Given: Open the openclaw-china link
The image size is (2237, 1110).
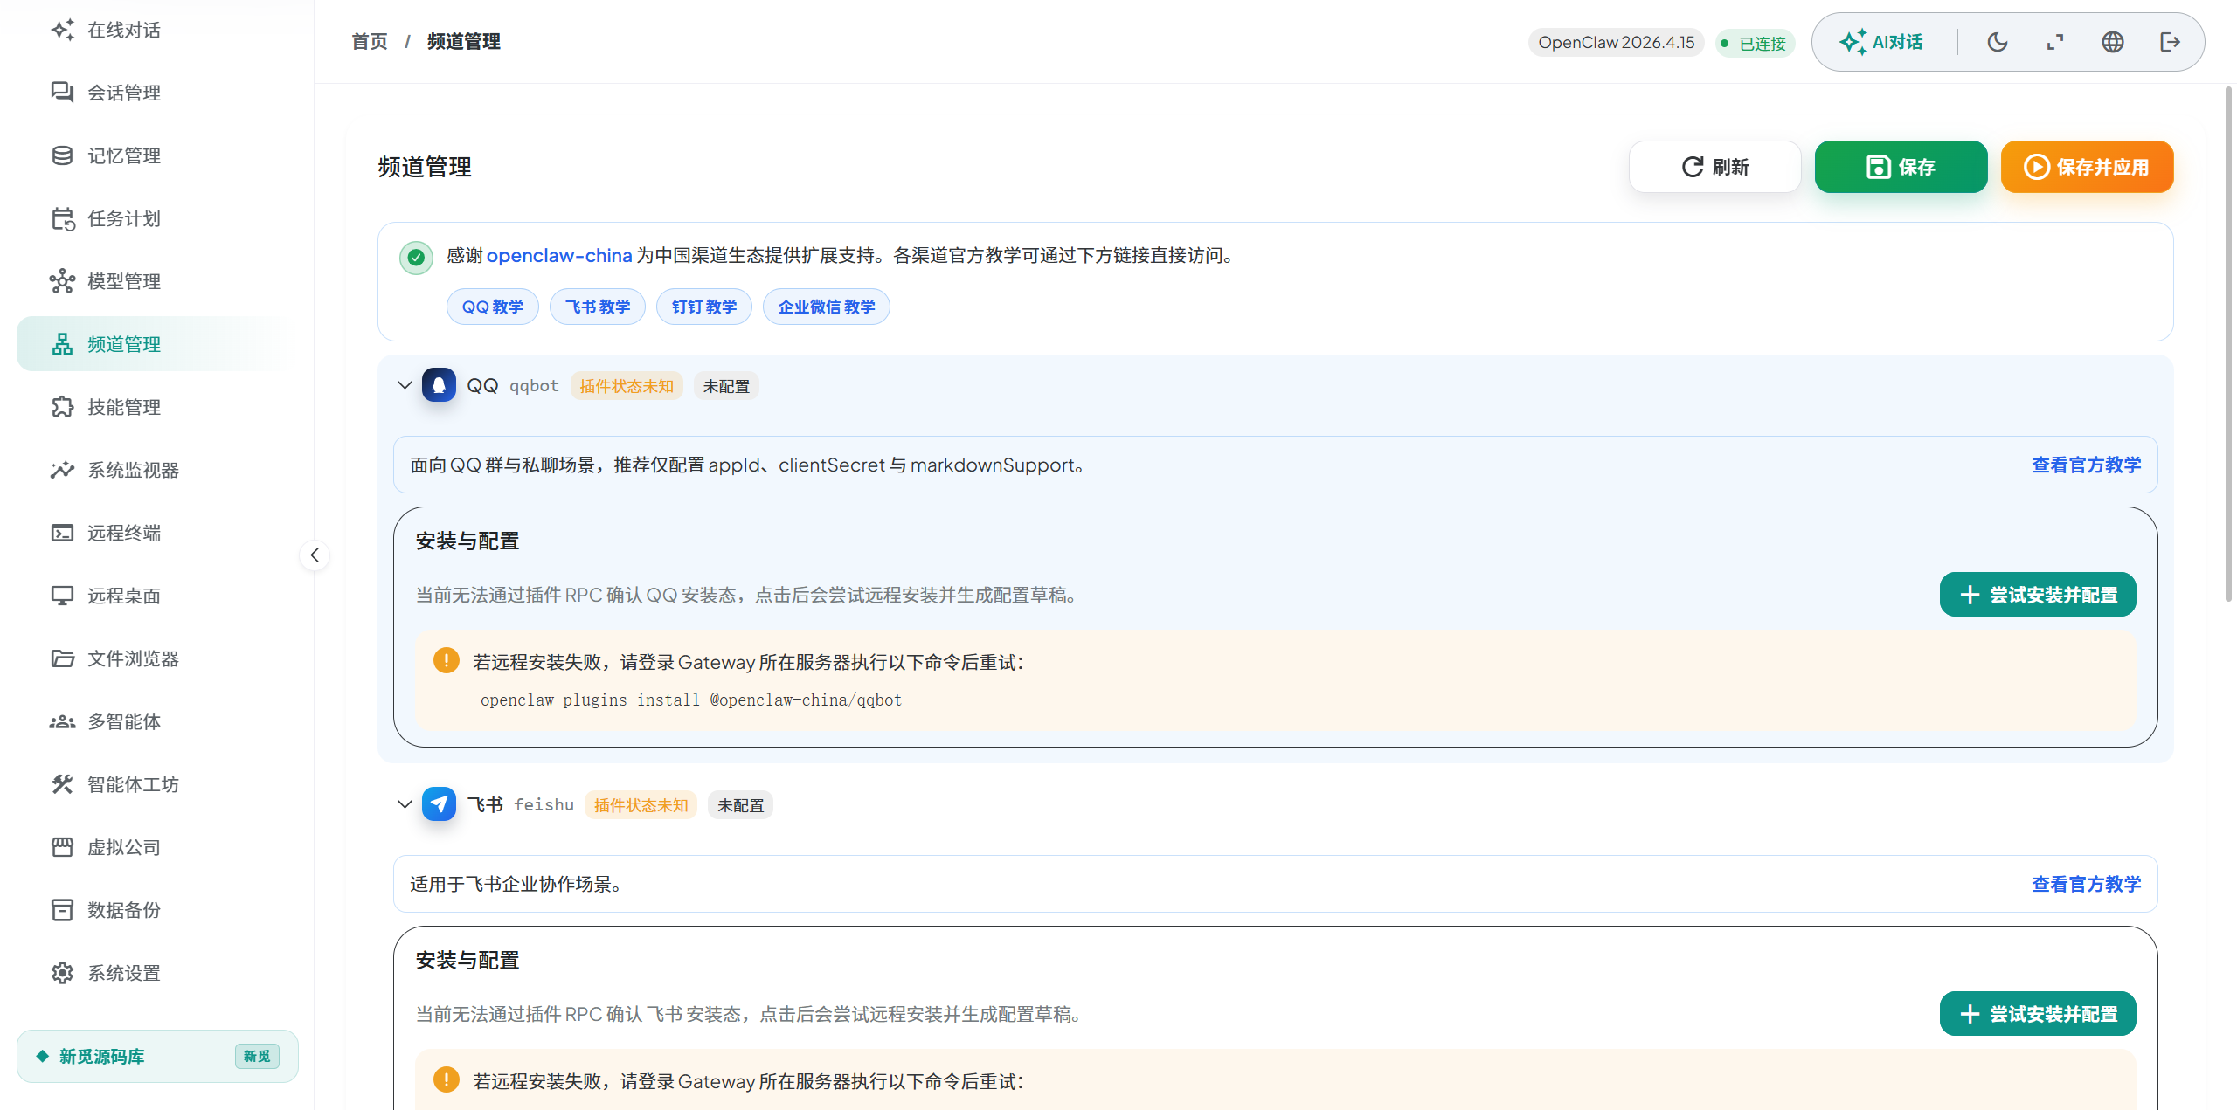Looking at the screenshot, I should [559, 255].
